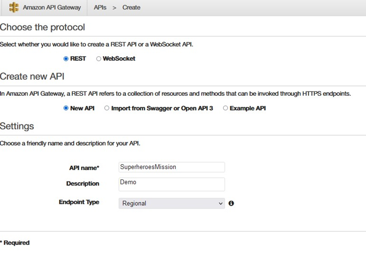366x259 pixels.
Task: Click into the Description text box
Action: coord(172,184)
